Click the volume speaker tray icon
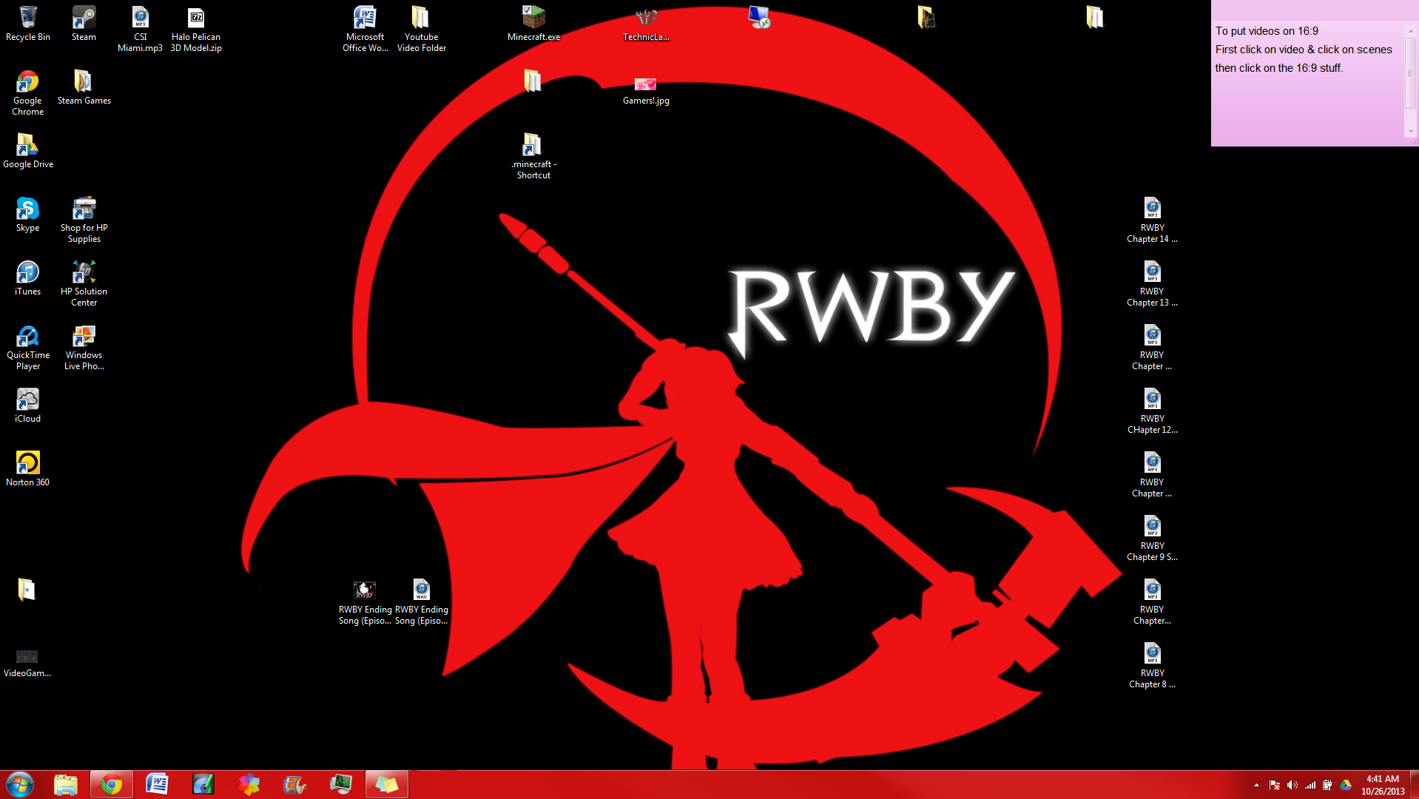This screenshot has height=799, width=1419. (1292, 785)
